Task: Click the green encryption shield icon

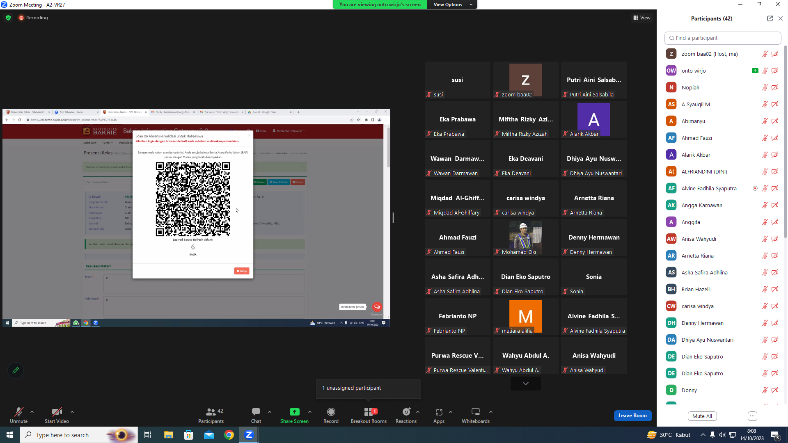Action: tap(8, 18)
